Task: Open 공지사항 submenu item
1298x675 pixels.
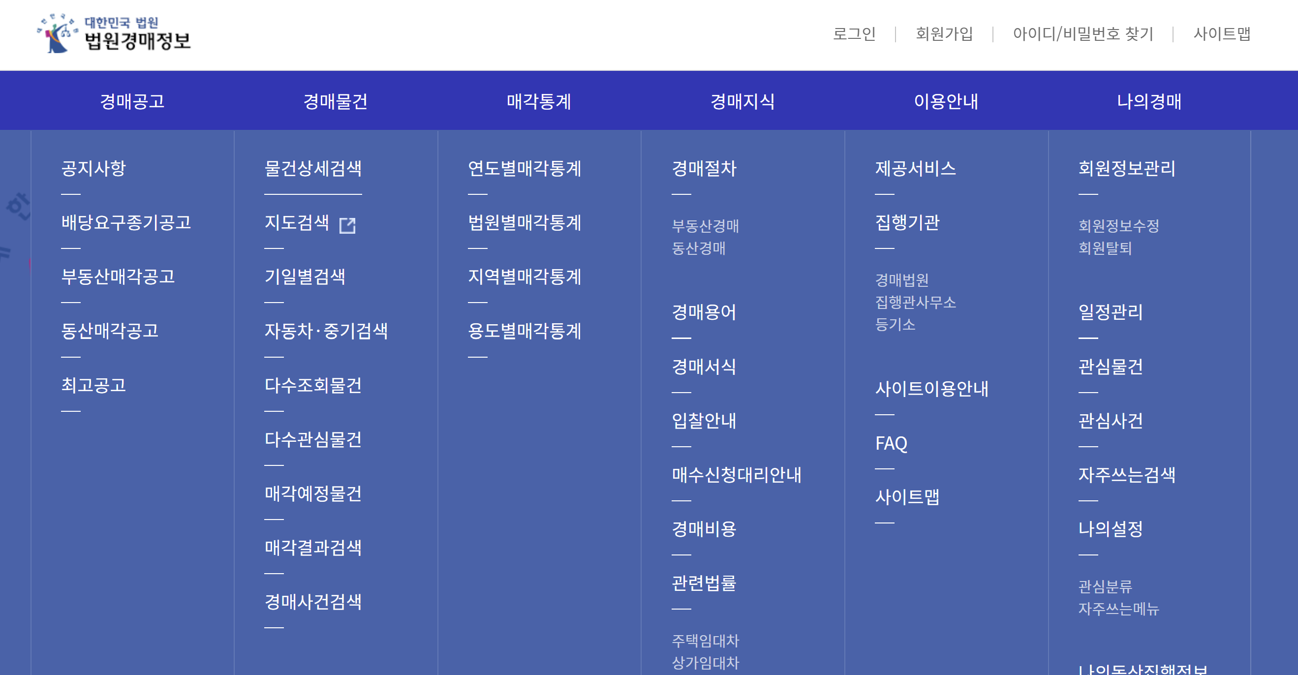Action: [x=93, y=168]
